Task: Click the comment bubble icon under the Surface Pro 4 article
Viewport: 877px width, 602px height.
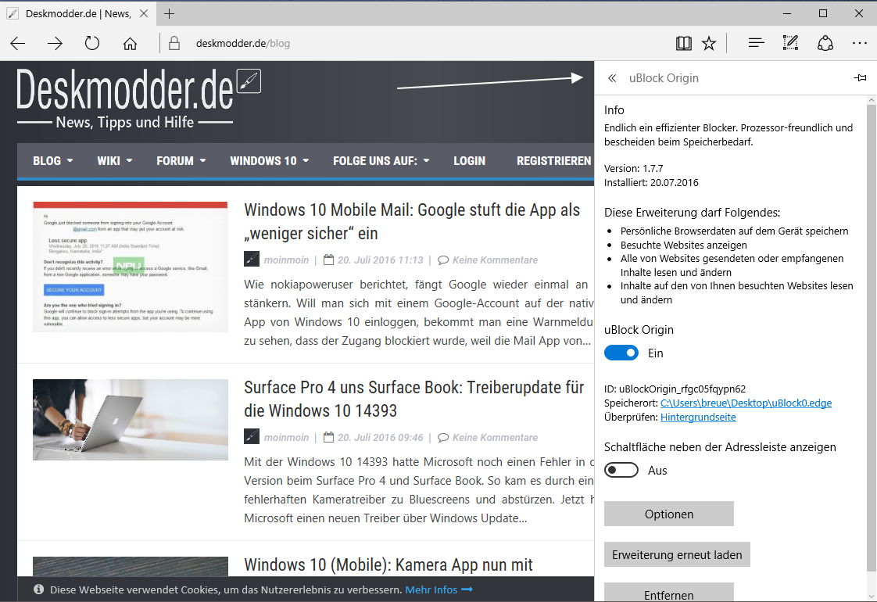Action: tap(443, 438)
